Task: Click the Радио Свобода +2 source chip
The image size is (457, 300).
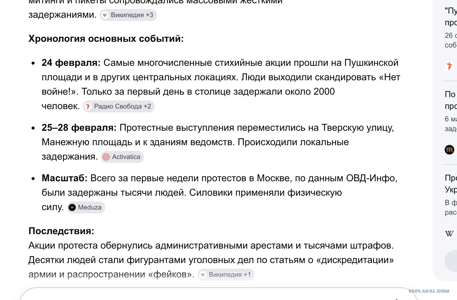Action: click(119, 106)
